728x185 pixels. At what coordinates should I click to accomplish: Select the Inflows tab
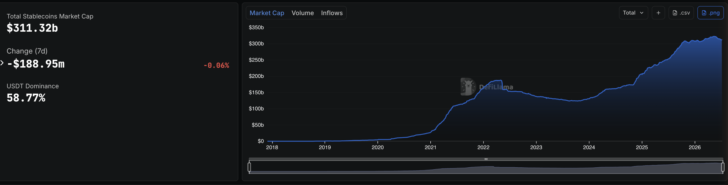pyautogui.click(x=332, y=13)
